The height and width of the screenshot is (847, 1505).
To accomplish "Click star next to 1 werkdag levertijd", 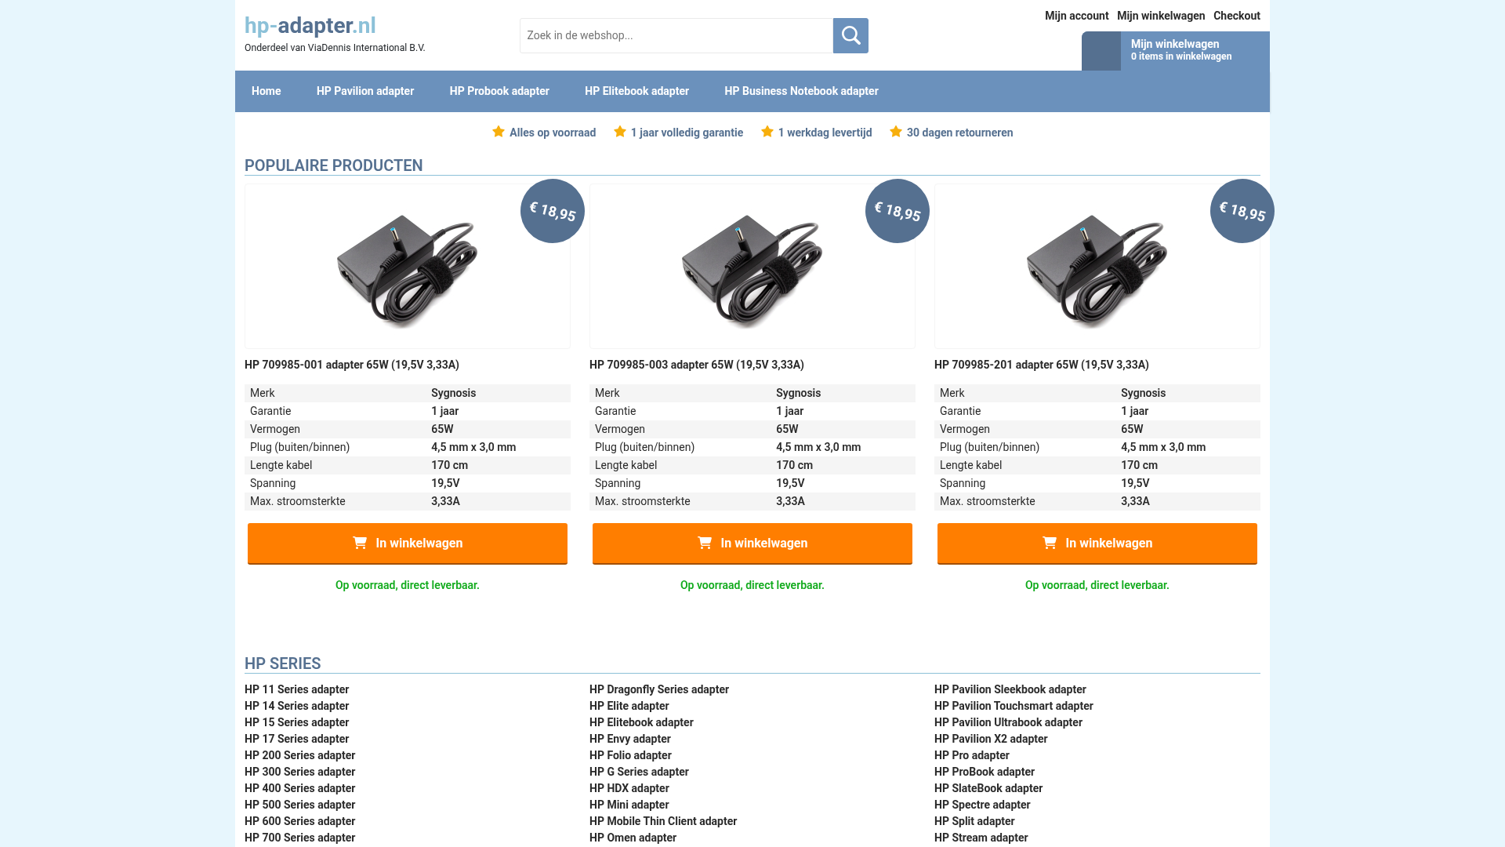I will 767,132.
